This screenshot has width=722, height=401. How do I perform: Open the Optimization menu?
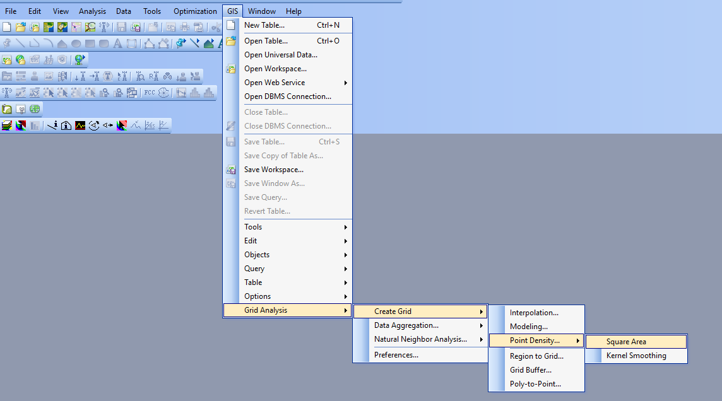click(194, 11)
